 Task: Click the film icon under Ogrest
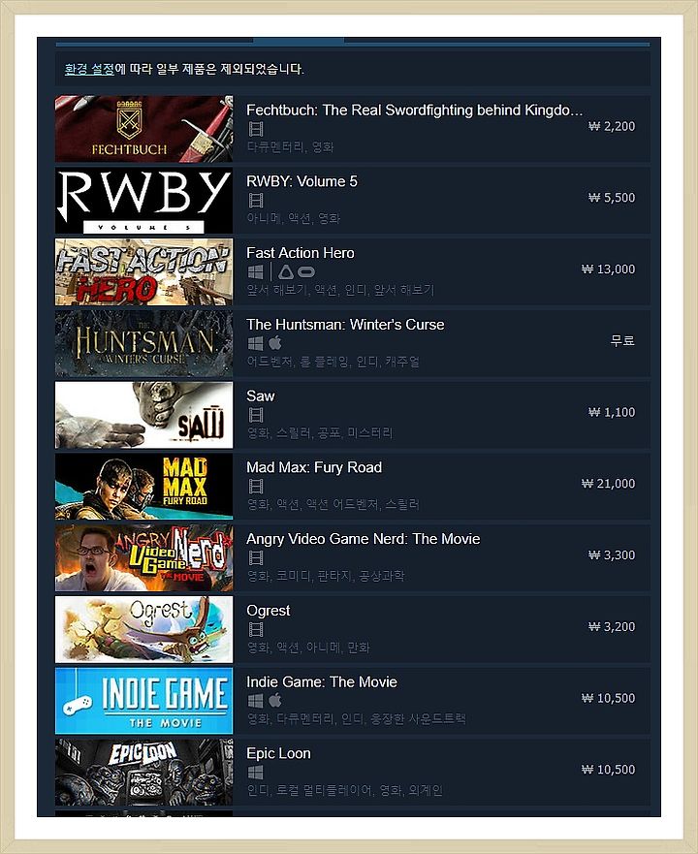tap(256, 630)
